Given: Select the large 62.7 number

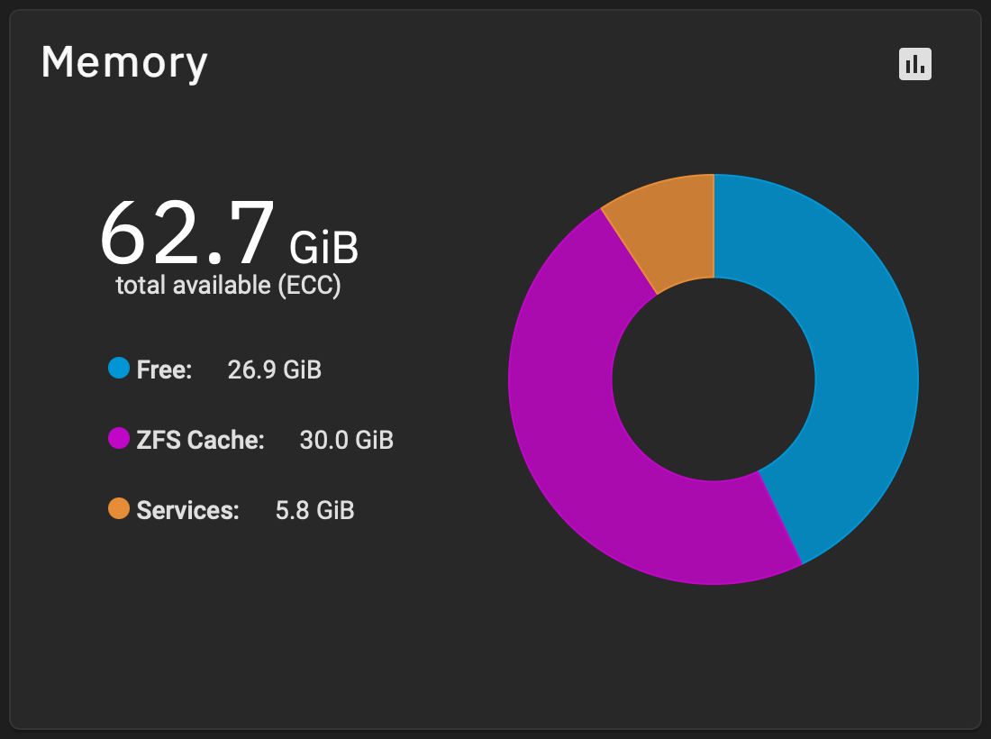Looking at the screenshot, I should pos(186,234).
